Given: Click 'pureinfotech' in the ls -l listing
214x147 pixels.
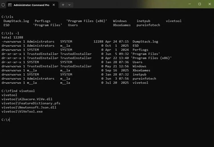Looking at the screenshot, I should click(144, 78).
